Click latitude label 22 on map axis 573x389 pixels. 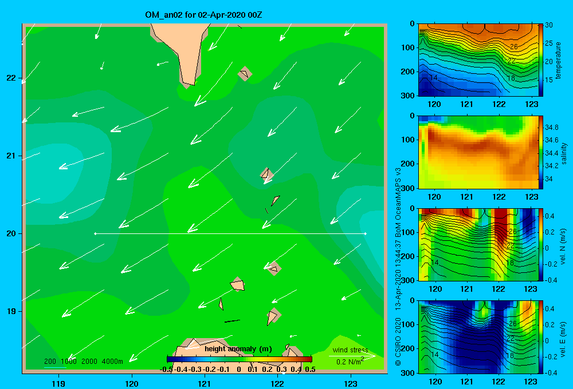click(11, 78)
